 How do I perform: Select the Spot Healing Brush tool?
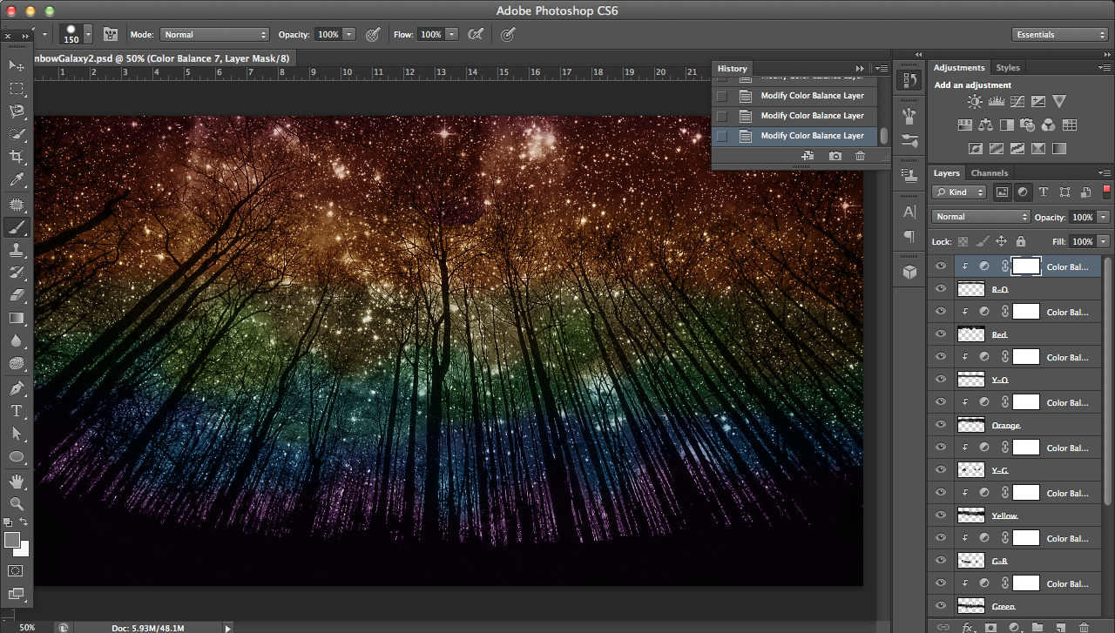[17, 204]
